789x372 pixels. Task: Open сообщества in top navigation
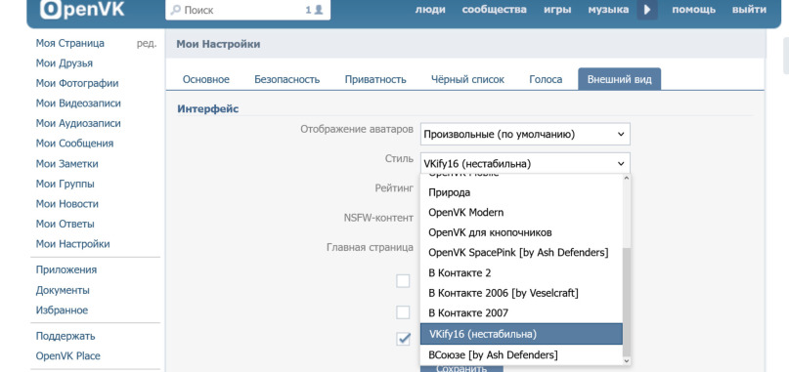click(494, 10)
